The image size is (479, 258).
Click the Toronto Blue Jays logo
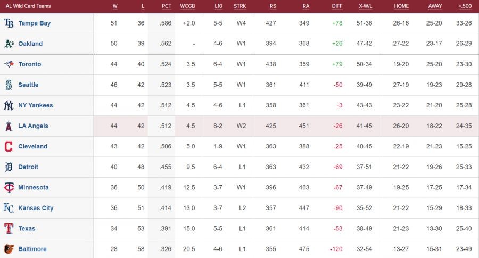[9, 64]
